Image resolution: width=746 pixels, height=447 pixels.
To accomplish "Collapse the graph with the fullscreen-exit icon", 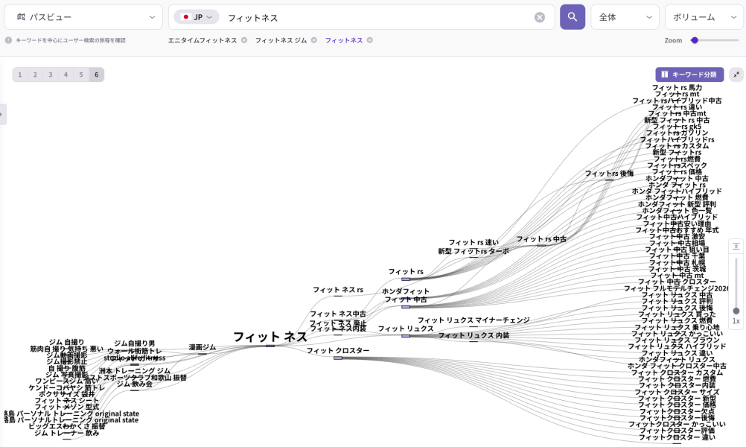I will pyautogui.click(x=736, y=74).
